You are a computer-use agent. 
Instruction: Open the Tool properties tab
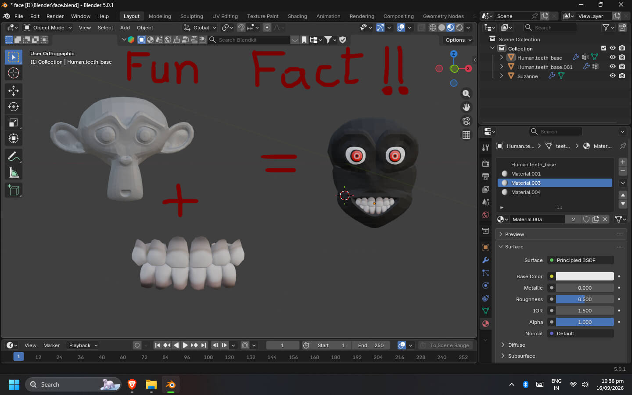click(x=485, y=148)
